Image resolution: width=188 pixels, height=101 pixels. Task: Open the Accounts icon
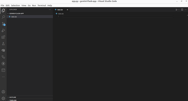3,92
